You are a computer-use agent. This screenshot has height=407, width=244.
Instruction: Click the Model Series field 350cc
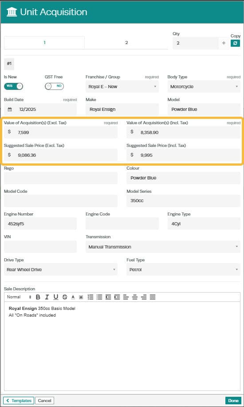(184, 201)
